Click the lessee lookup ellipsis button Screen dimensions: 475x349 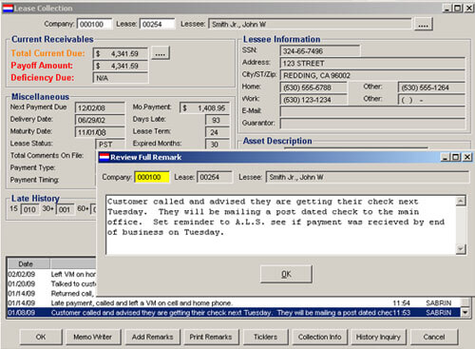(x=424, y=25)
